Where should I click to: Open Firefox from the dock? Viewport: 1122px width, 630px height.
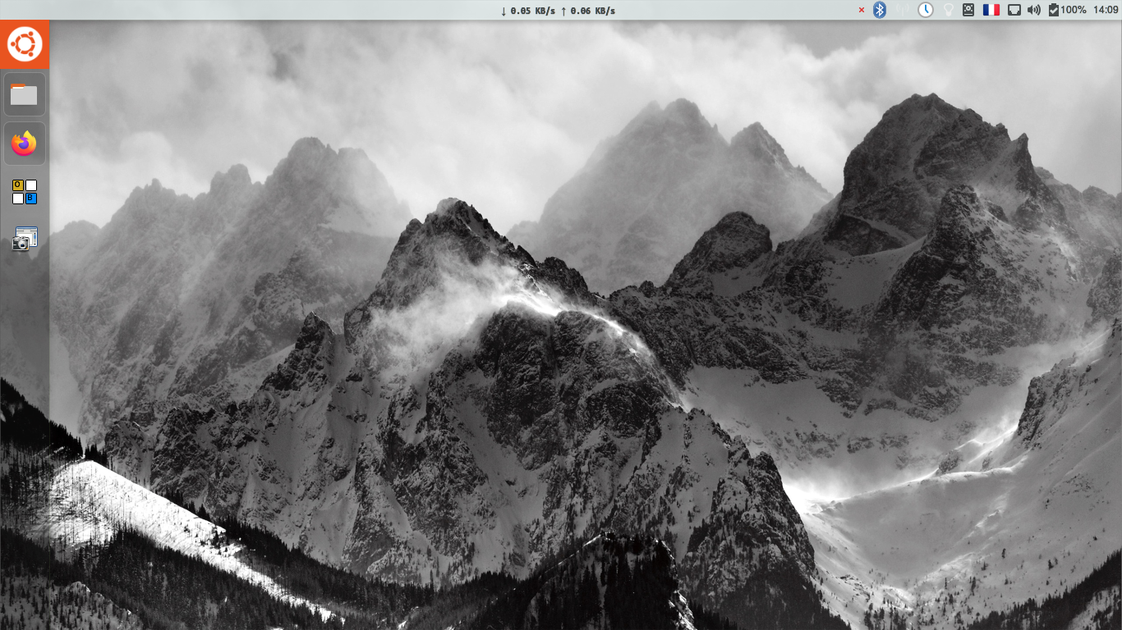point(25,144)
